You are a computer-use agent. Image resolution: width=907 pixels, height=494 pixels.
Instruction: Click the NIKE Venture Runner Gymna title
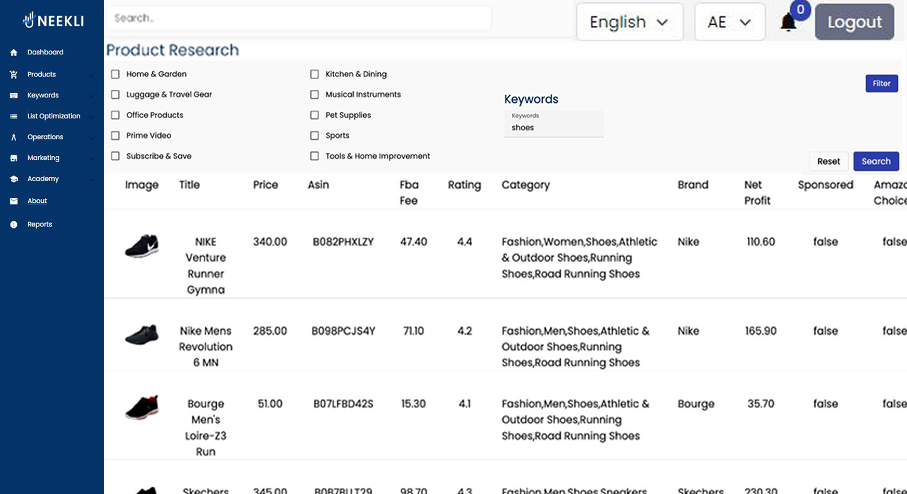(x=206, y=266)
